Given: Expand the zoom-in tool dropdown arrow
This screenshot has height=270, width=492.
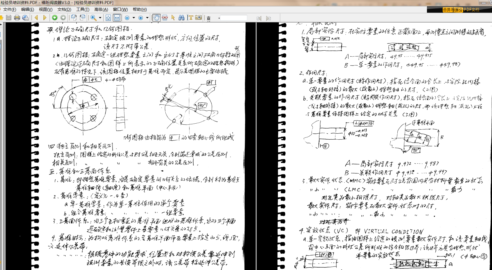Looking at the screenshot, I should point(100,18).
